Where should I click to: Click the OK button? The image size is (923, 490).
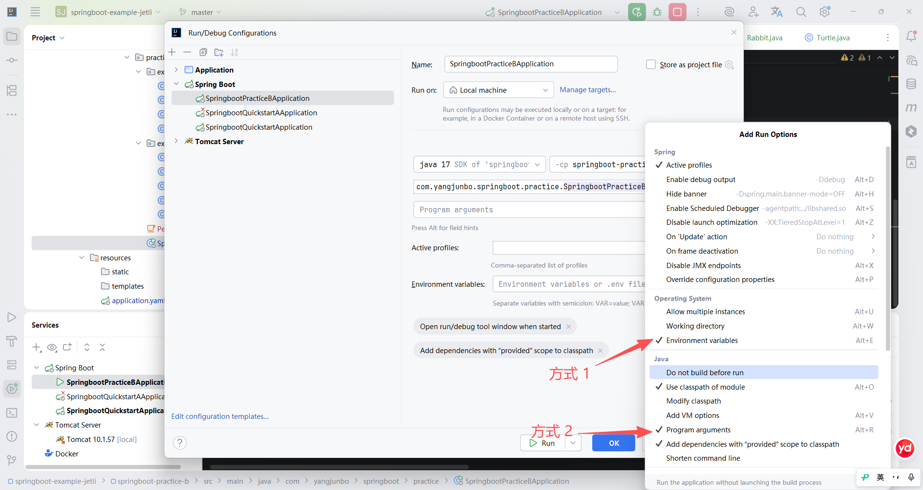(x=614, y=443)
